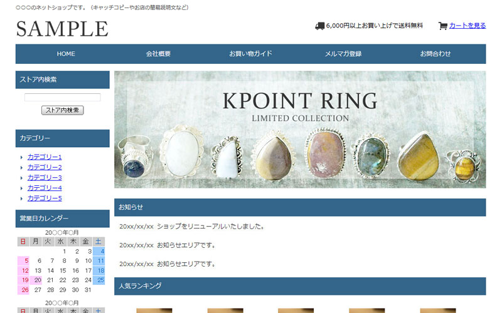
Task: Click the KPOINT RING banner image
Action: pyautogui.click(x=300, y=130)
